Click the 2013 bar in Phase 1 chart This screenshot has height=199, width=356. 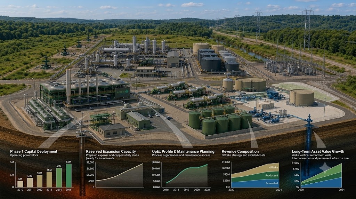[x=49, y=180]
